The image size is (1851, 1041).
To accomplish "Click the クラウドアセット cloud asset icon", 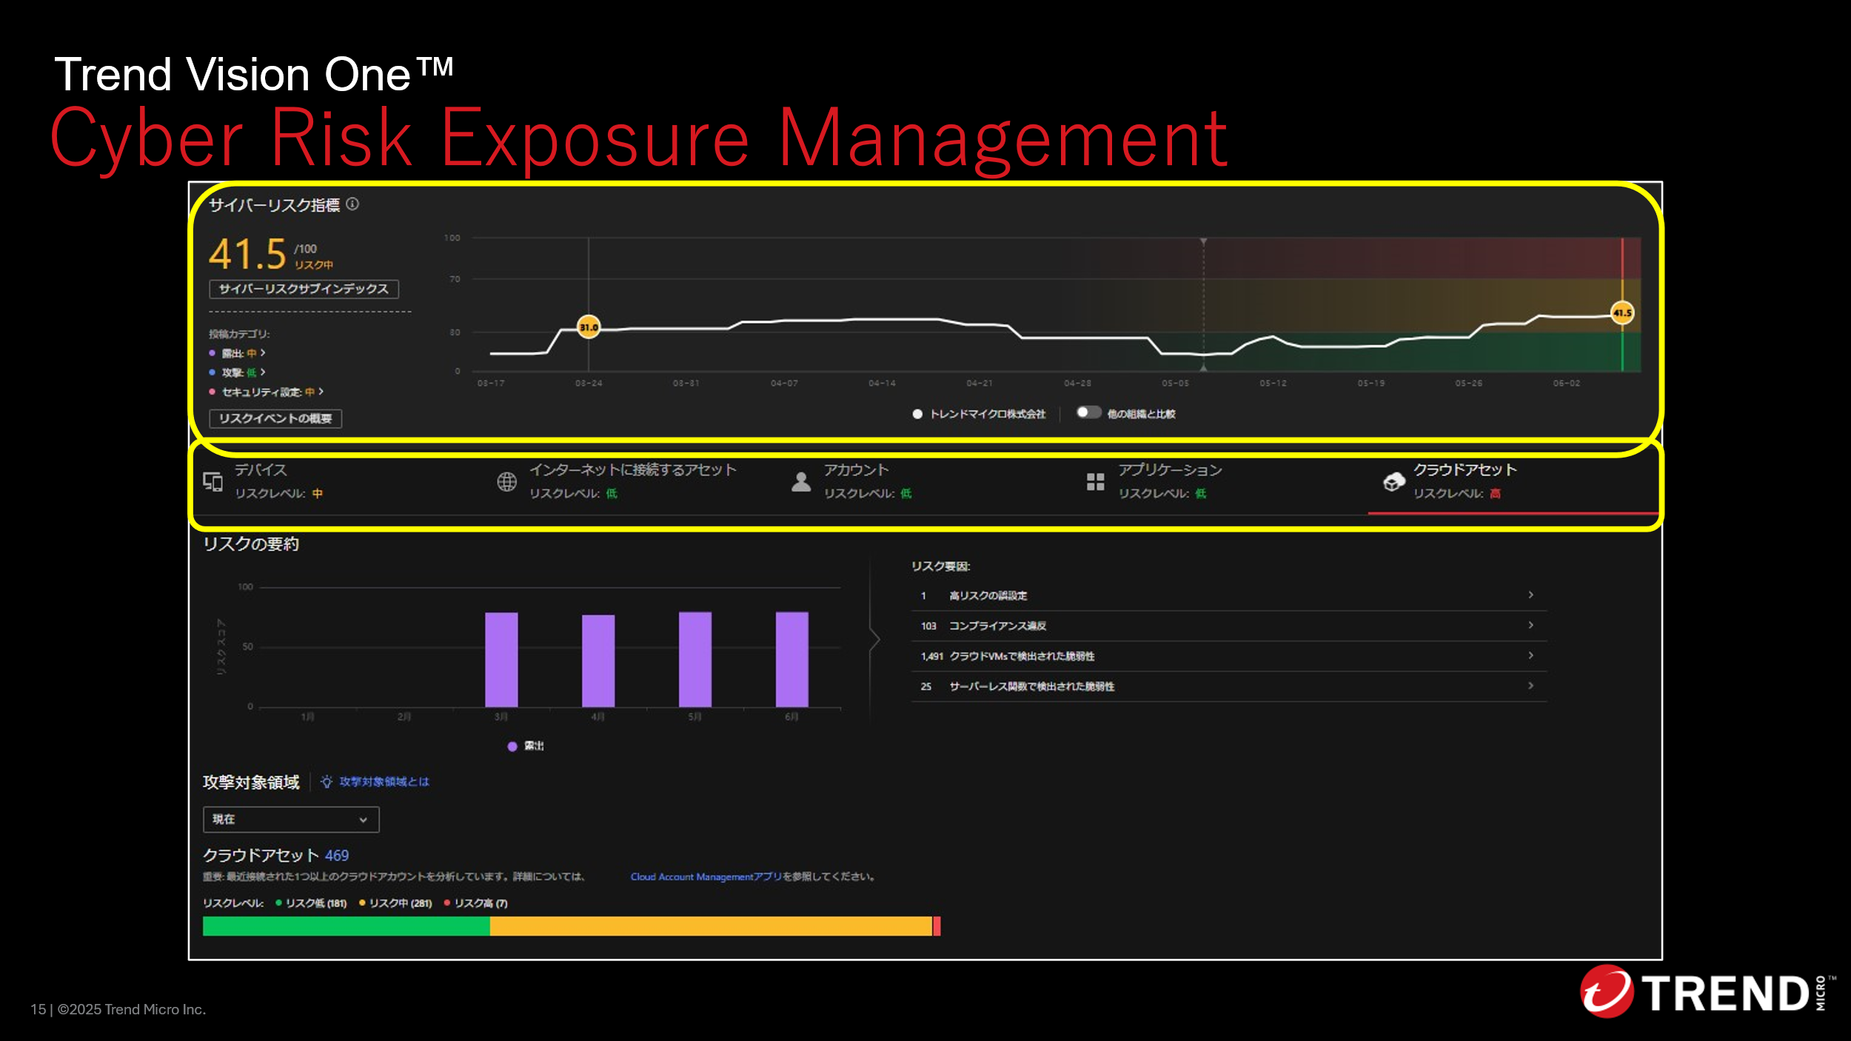I will click(1393, 482).
